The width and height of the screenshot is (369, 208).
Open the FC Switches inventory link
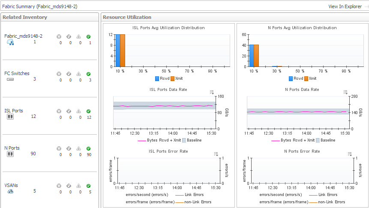17,73
